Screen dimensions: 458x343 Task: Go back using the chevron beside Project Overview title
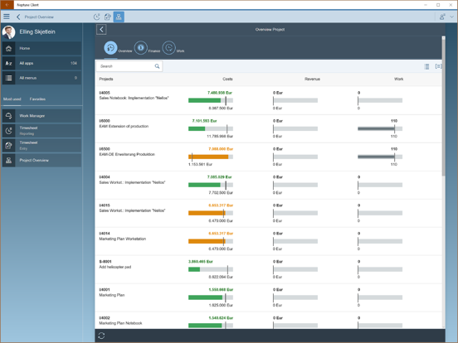[18, 17]
